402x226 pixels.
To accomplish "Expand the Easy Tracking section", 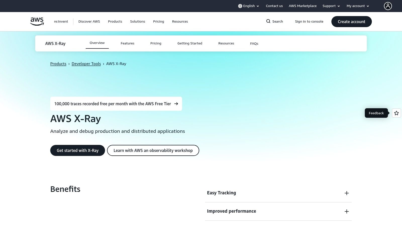I will click(x=221, y=193).
